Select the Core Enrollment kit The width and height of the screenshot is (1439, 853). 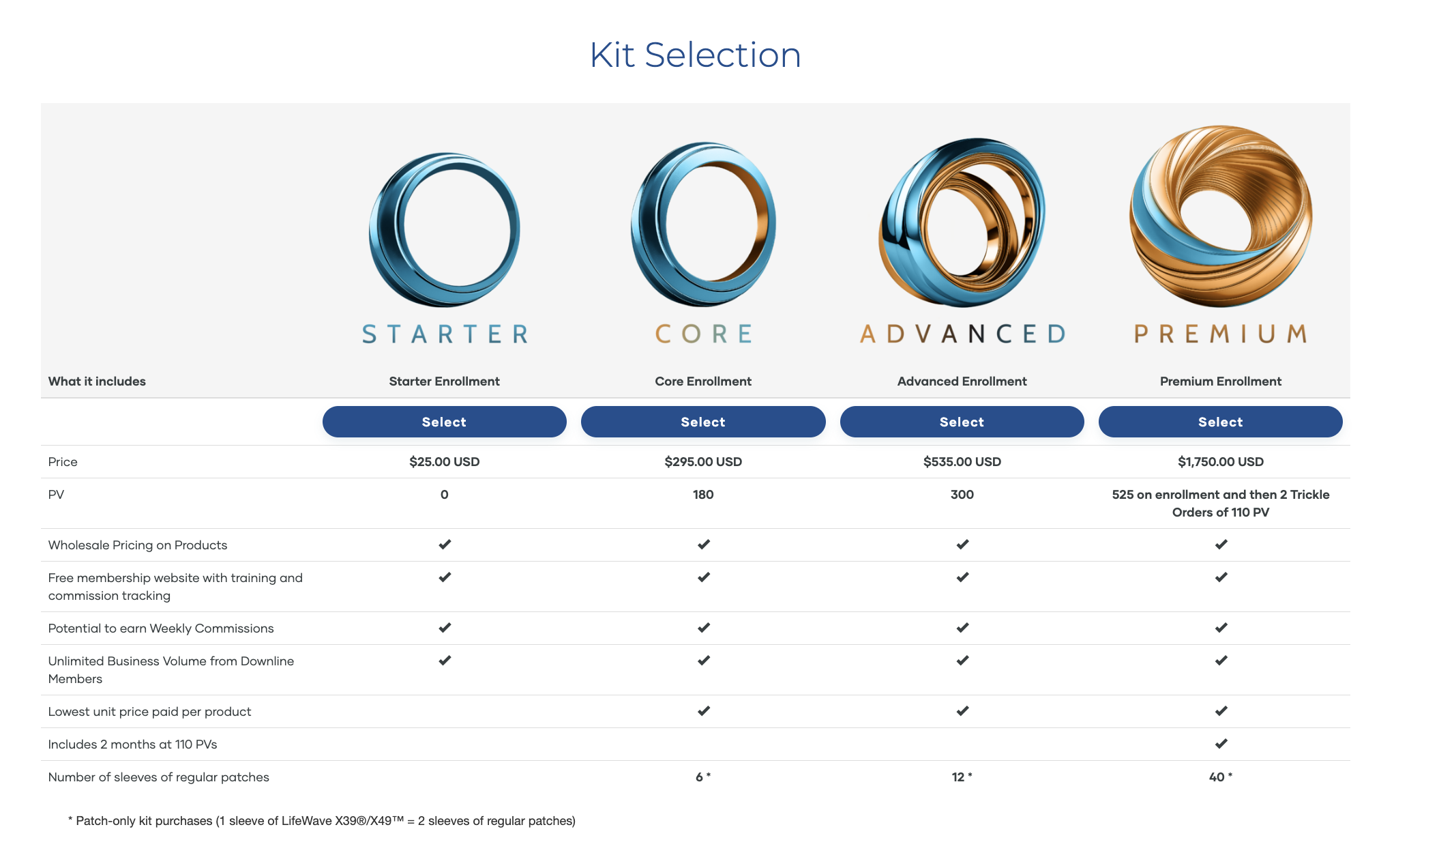(703, 422)
